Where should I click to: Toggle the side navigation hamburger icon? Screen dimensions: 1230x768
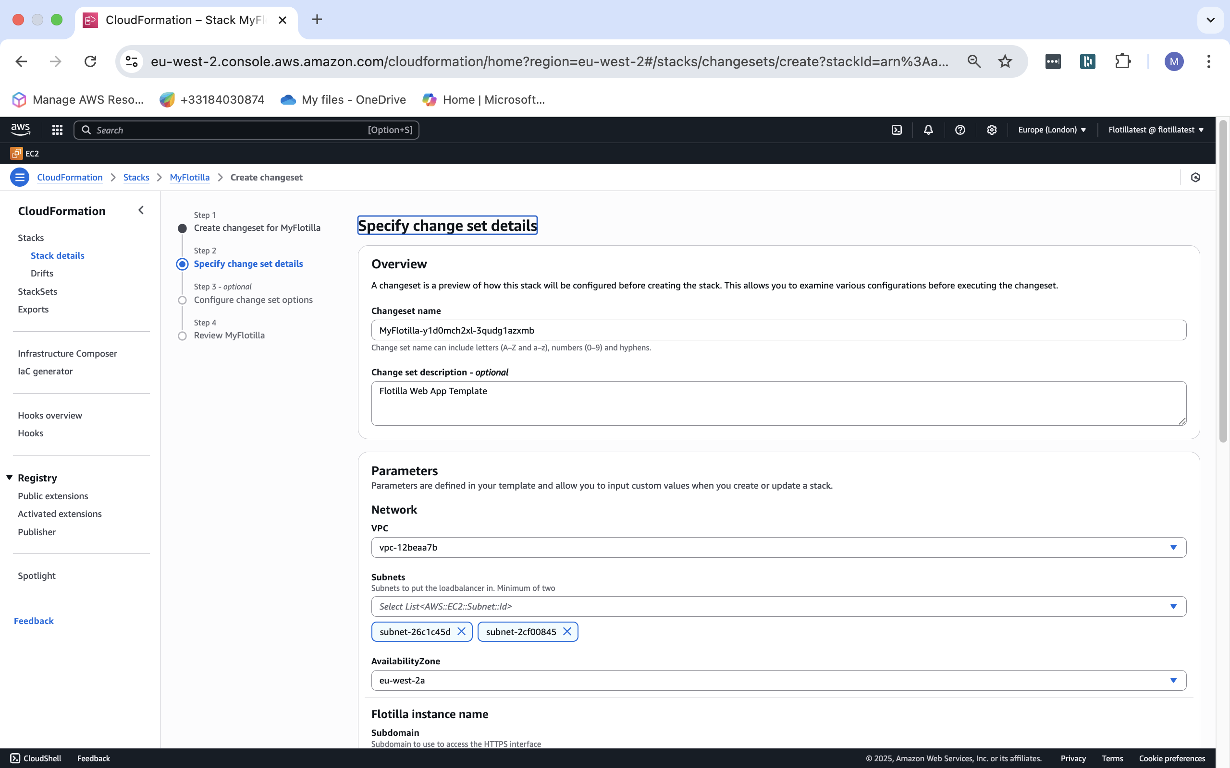coord(19,177)
